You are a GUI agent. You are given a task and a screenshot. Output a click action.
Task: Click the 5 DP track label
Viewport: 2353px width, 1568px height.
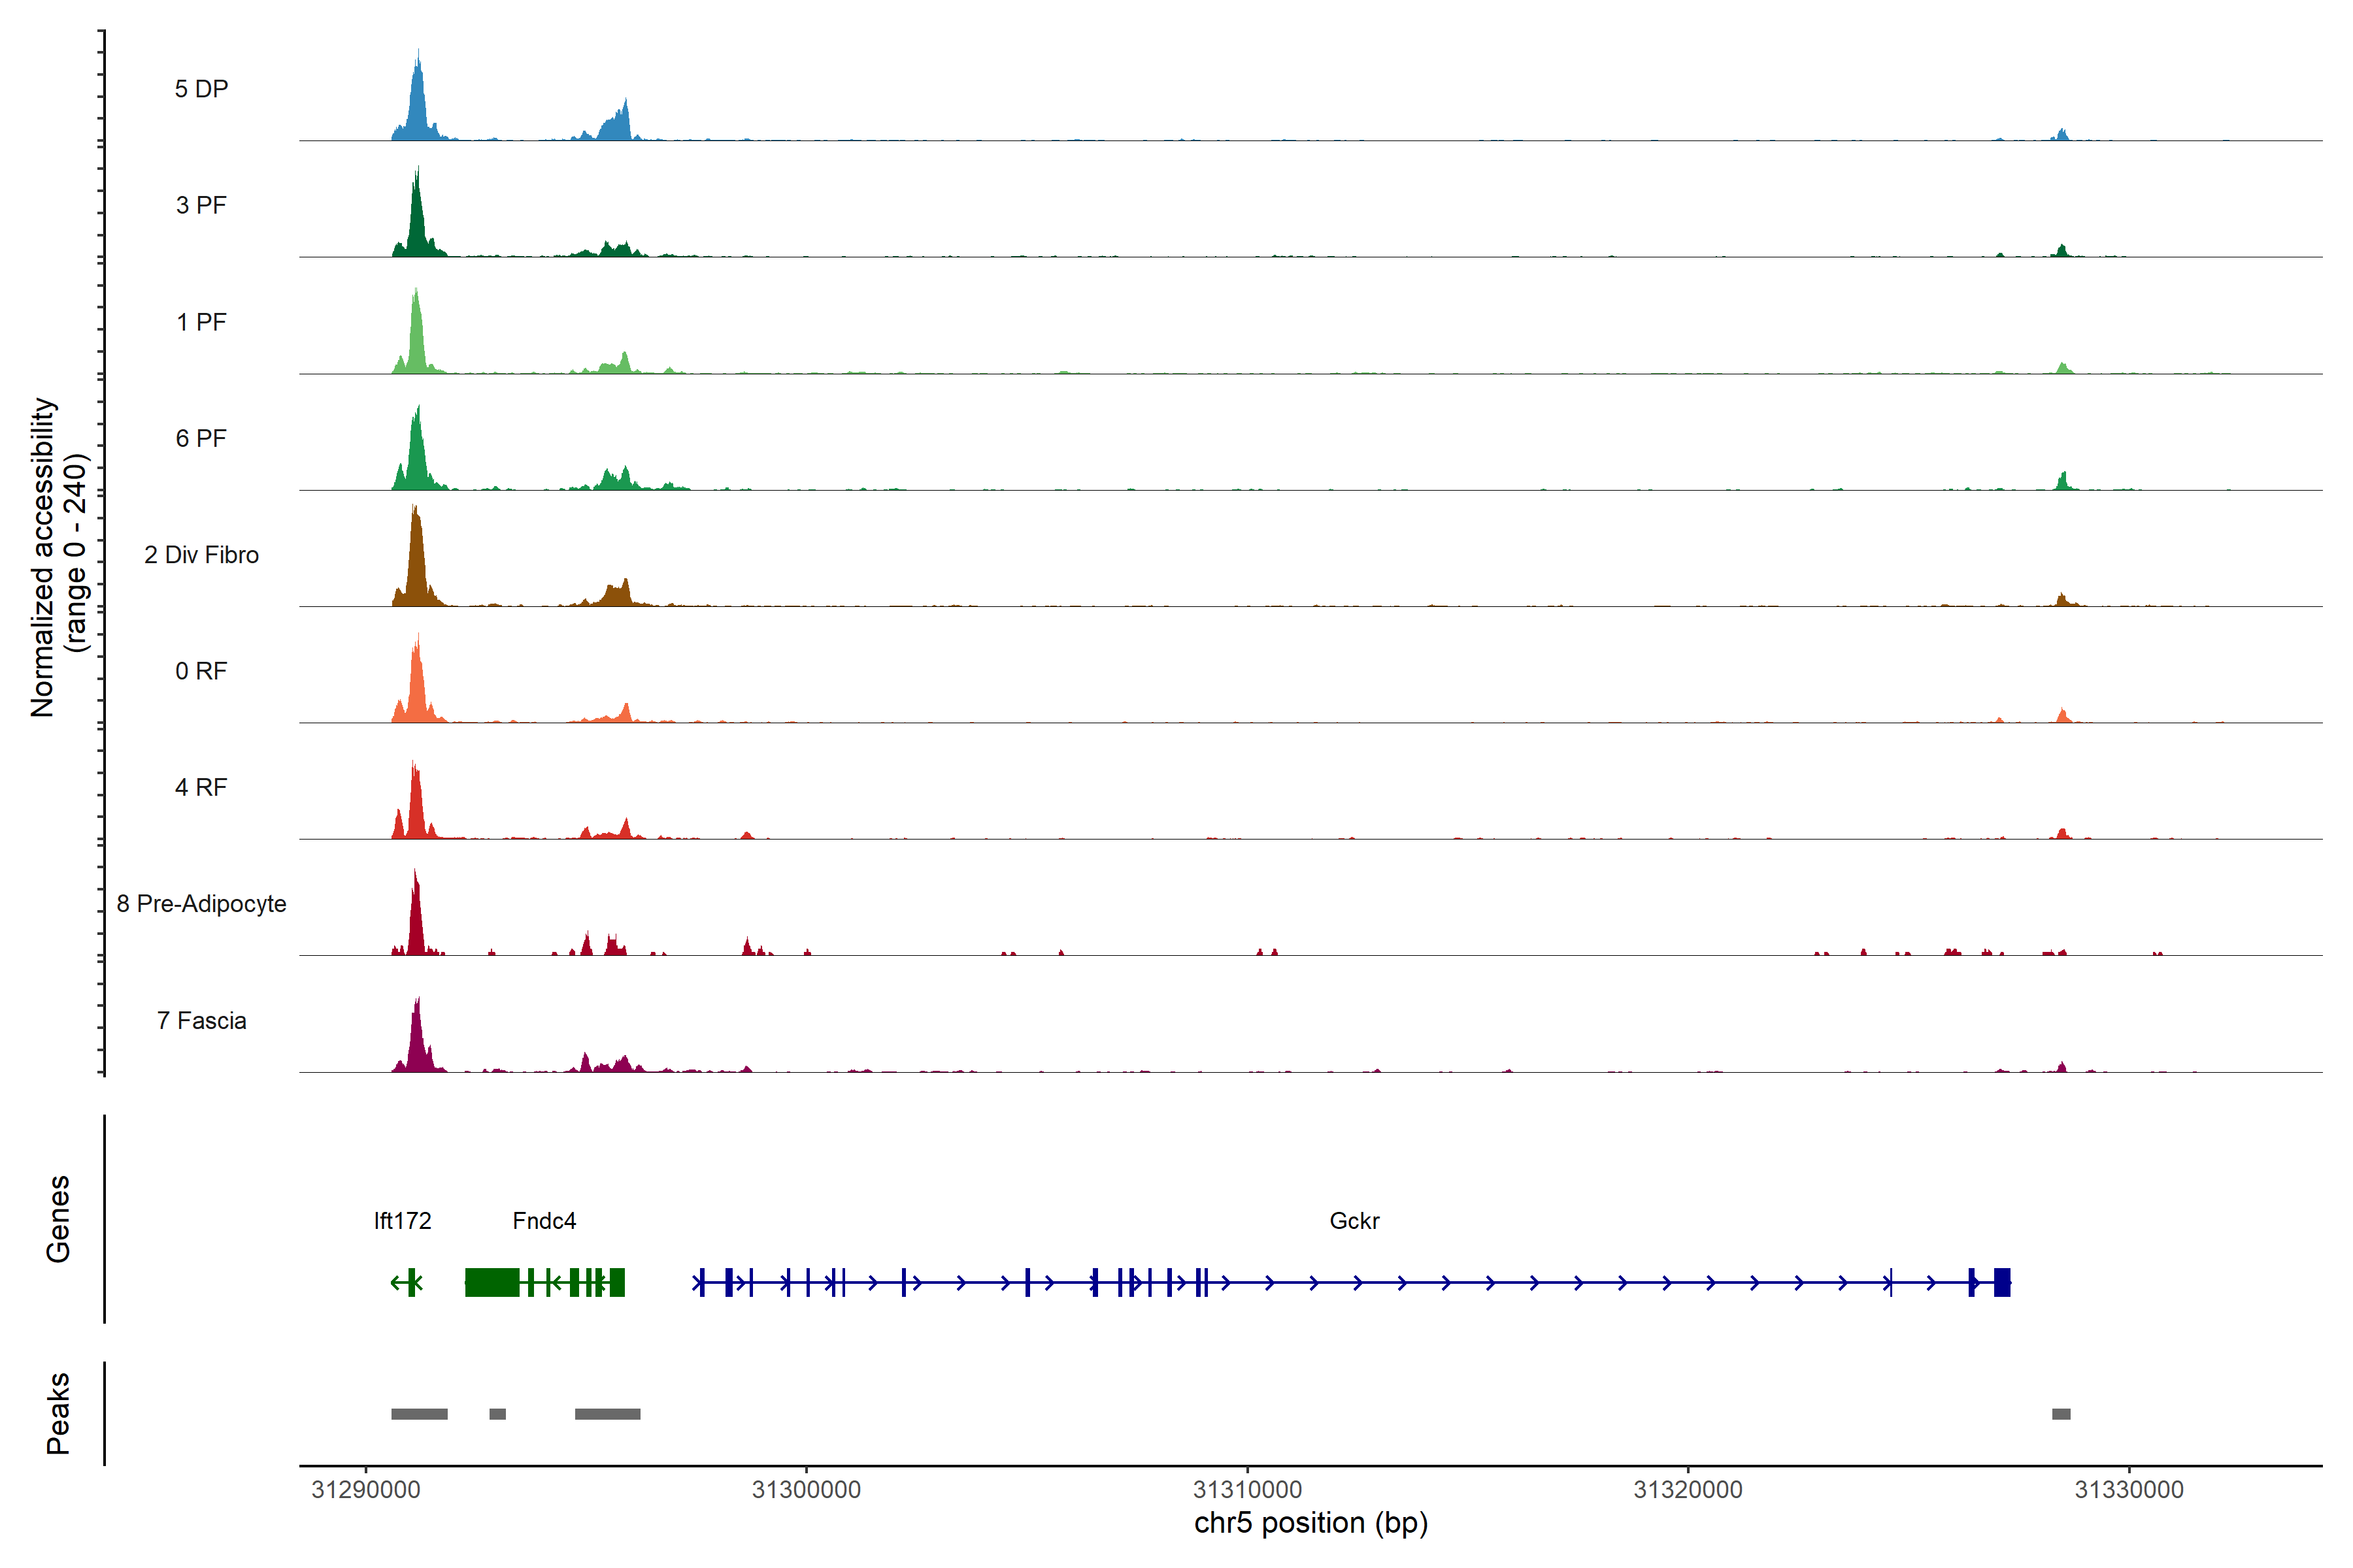pos(201,89)
